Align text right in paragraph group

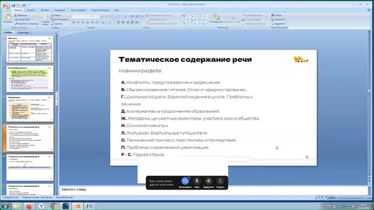pos(128,22)
